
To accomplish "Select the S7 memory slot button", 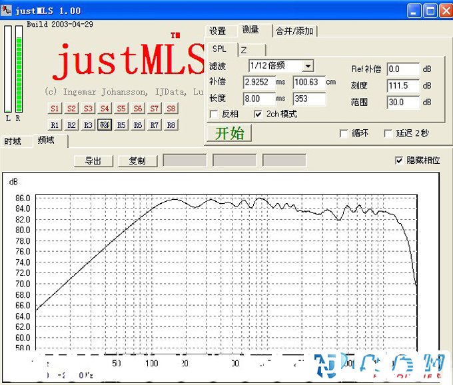I will point(155,109).
